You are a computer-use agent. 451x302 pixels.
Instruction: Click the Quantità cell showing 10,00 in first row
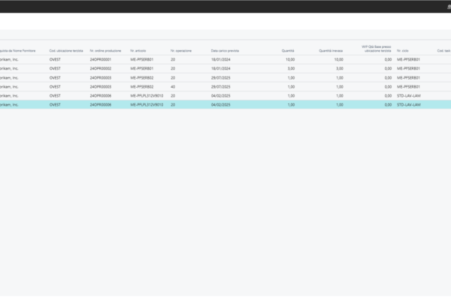pyautogui.click(x=287, y=58)
